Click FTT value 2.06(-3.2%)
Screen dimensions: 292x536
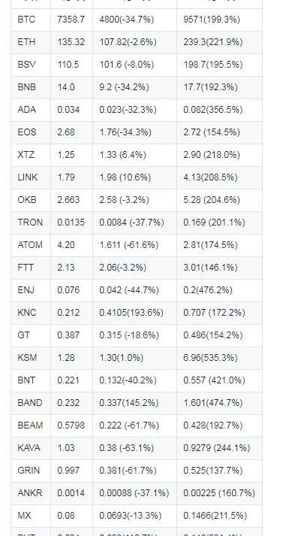[x=123, y=268]
